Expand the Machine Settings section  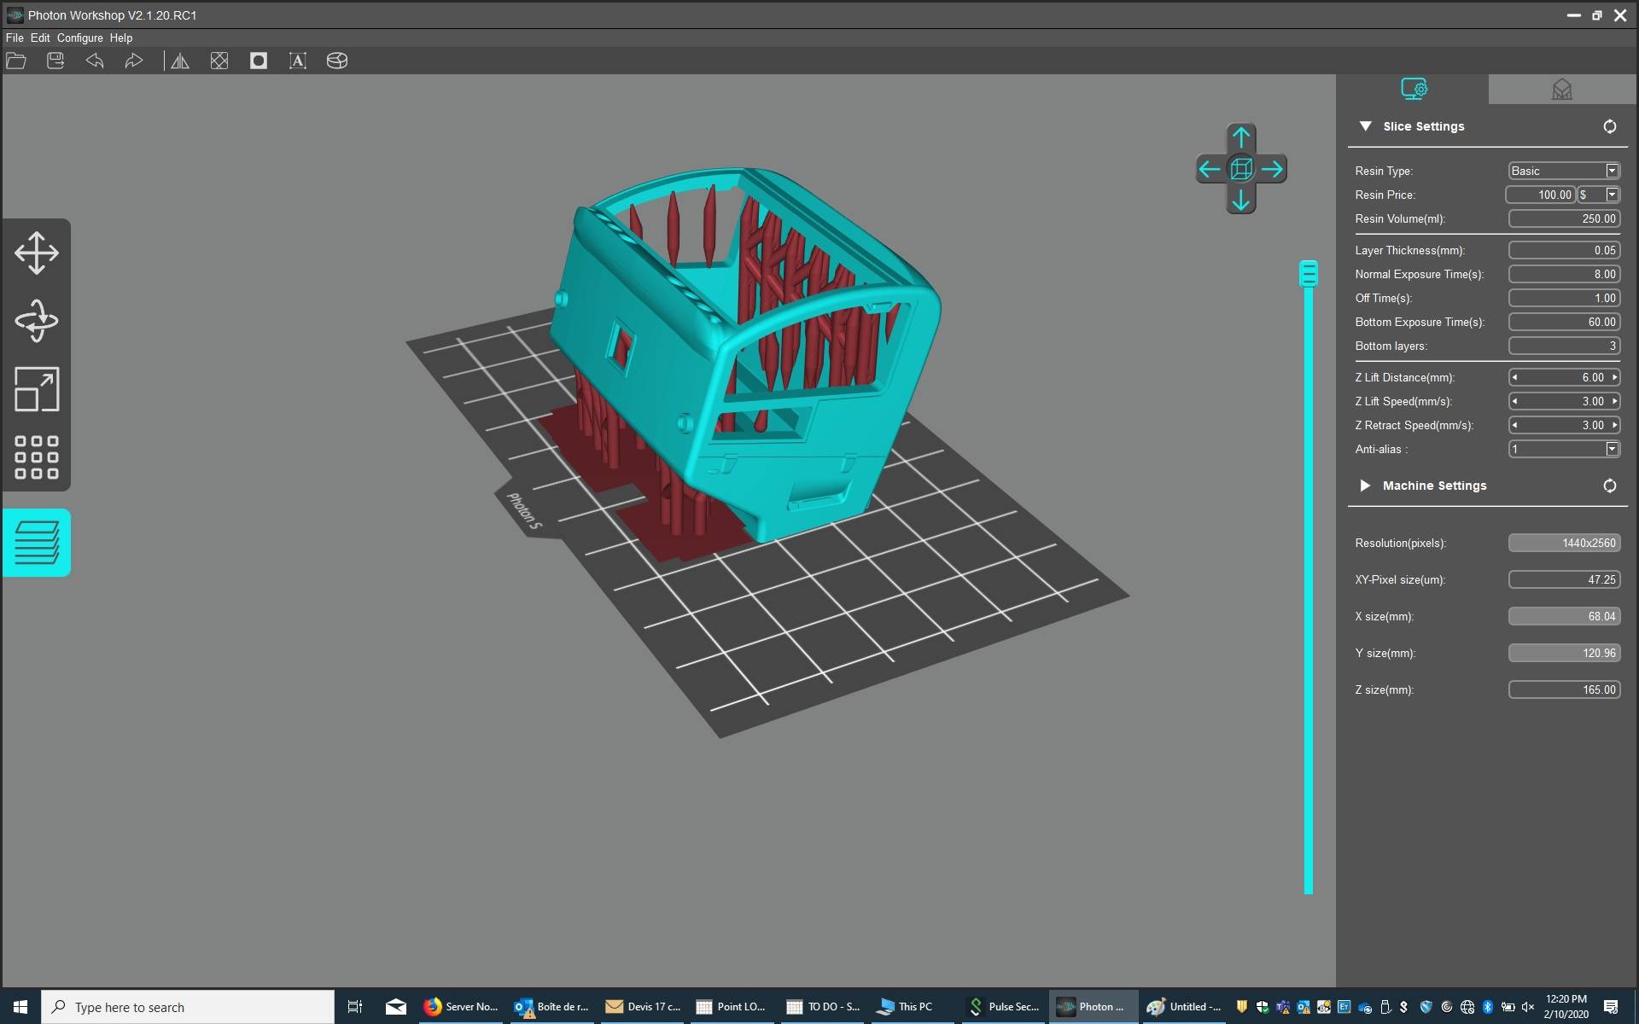tap(1365, 486)
